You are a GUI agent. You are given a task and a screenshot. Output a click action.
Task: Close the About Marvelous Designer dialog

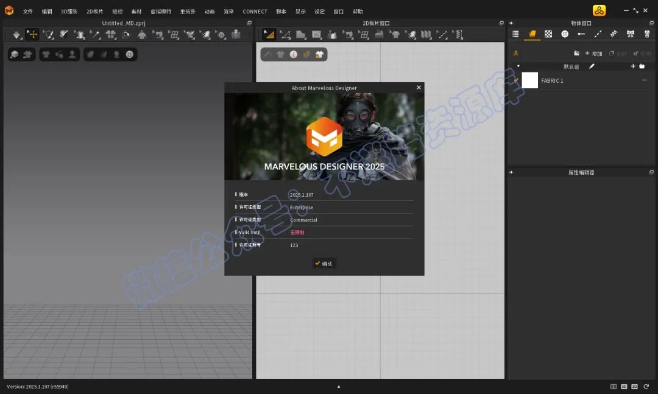419,87
